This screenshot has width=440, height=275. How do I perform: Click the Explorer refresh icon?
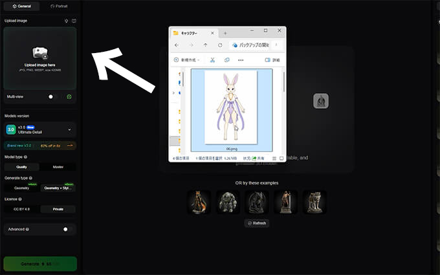click(220, 45)
